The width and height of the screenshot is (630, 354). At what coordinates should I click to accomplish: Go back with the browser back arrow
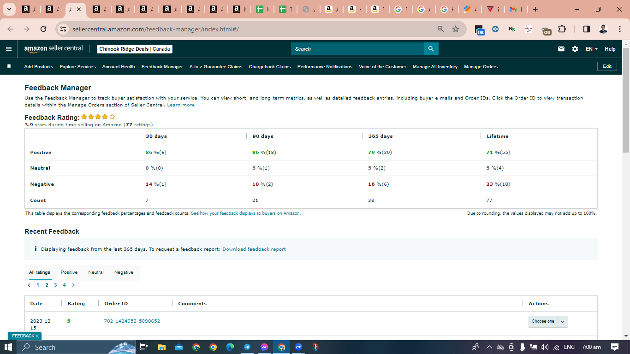click(11, 29)
